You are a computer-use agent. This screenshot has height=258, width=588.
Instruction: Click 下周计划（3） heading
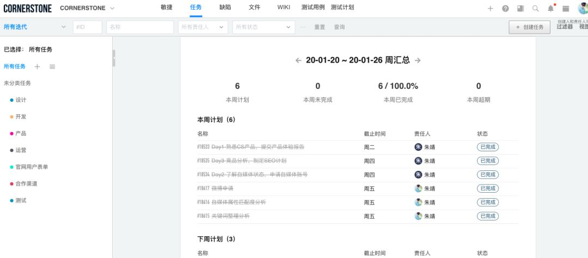pos(216,239)
